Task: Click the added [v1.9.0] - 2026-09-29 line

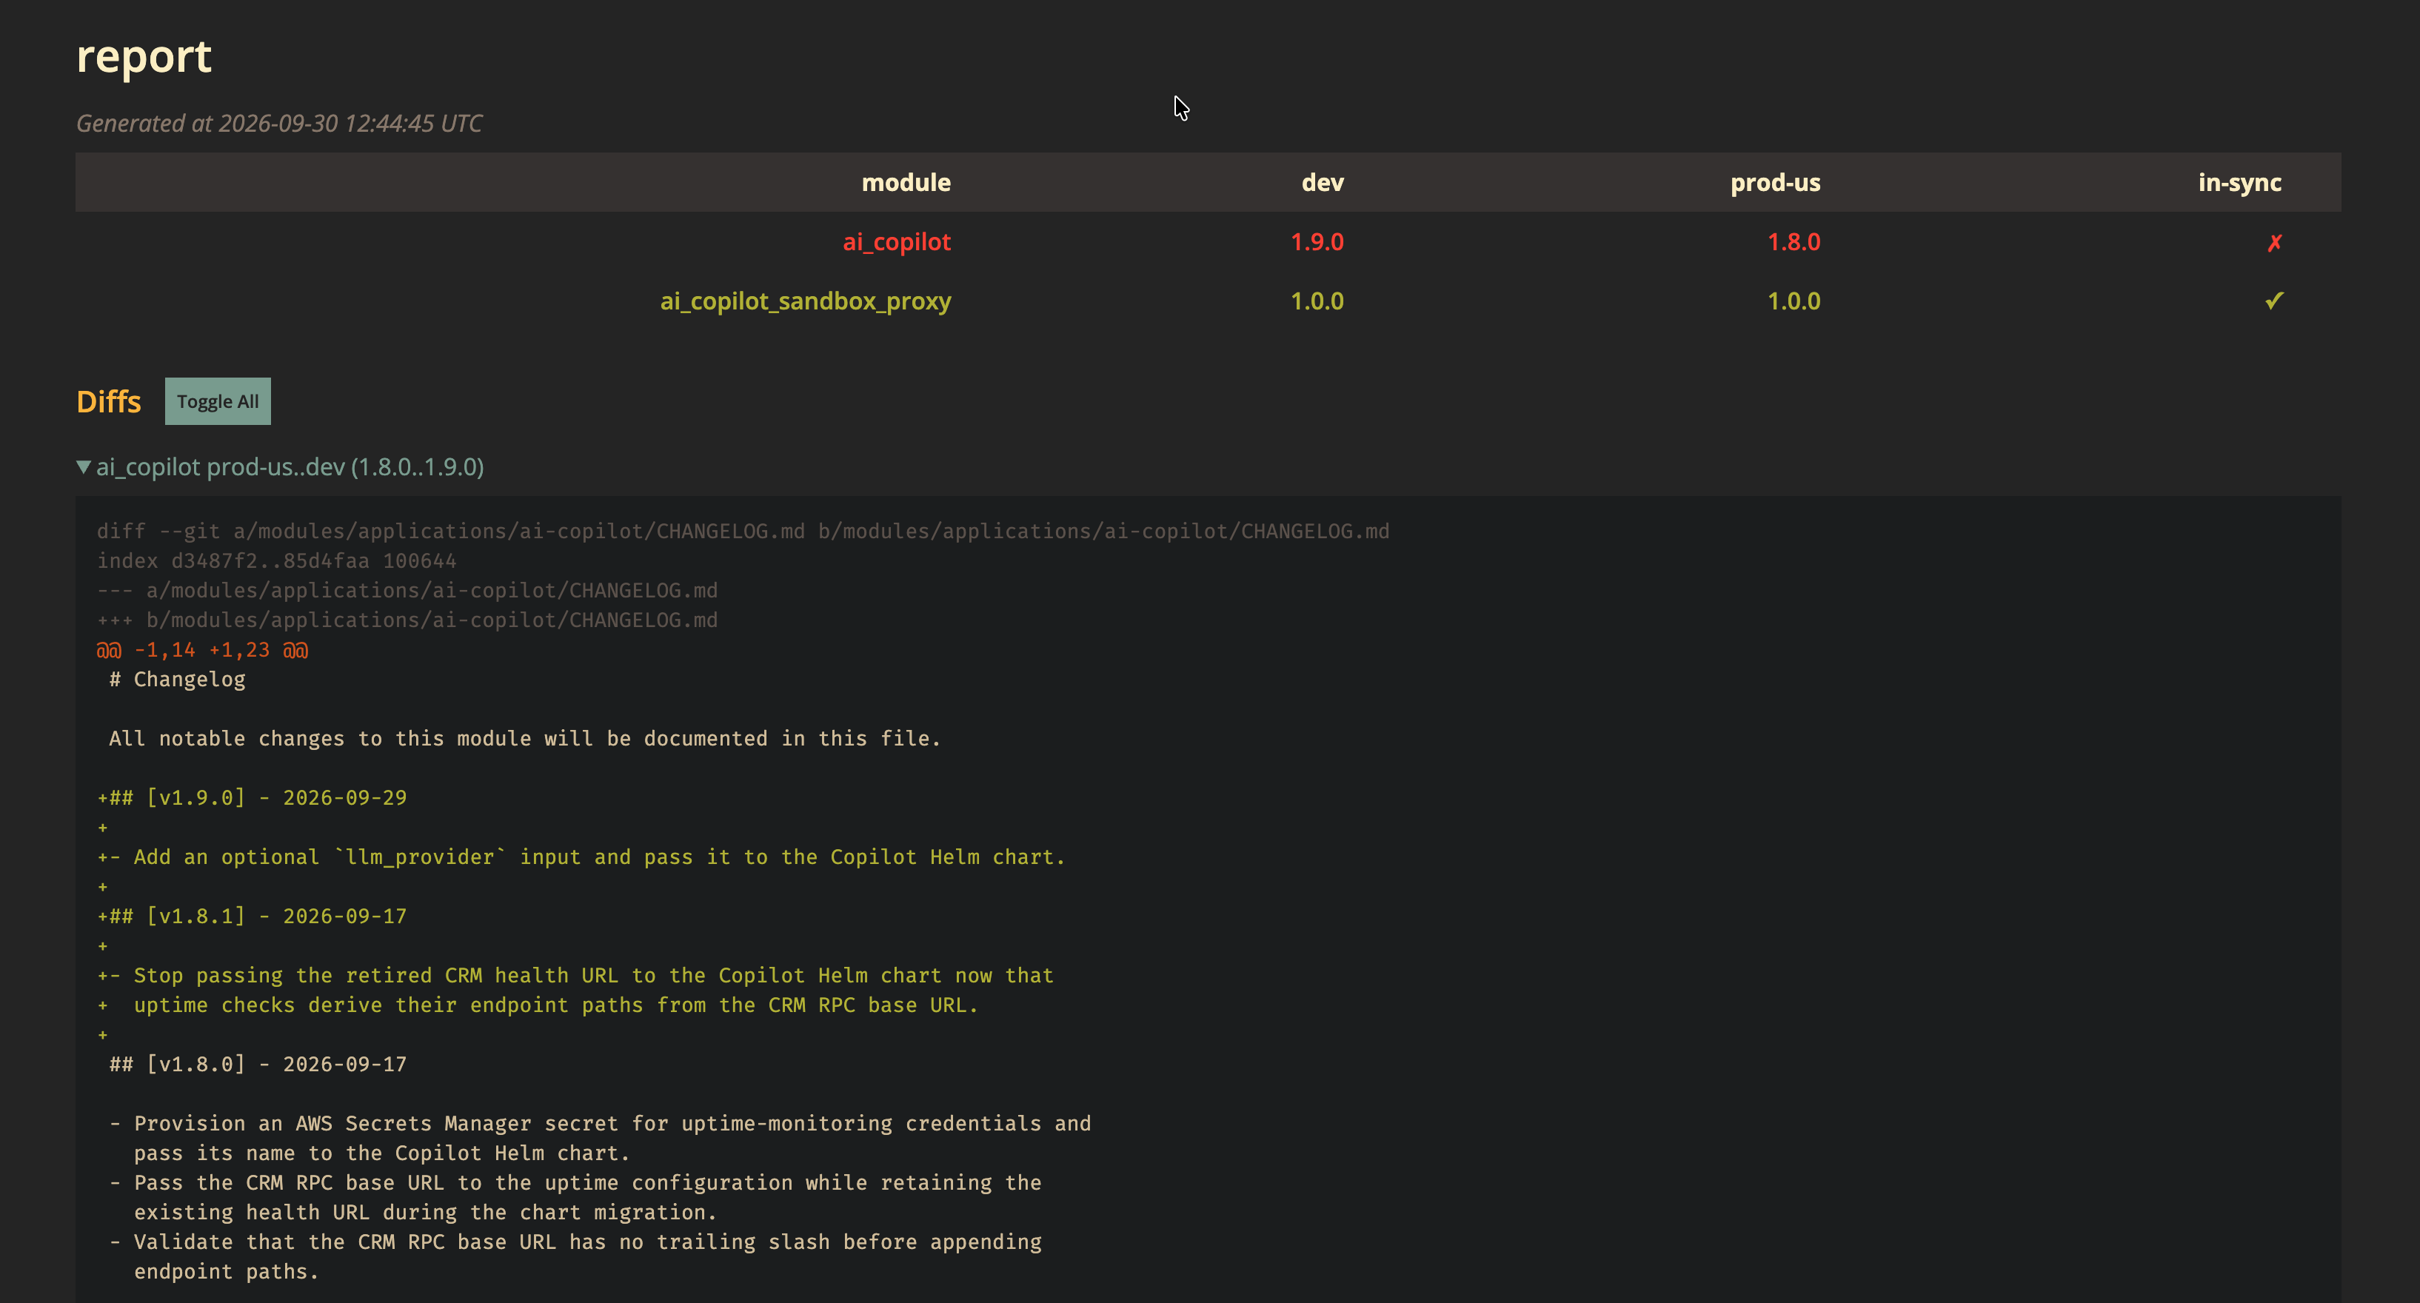Action: tap(252, 799)
